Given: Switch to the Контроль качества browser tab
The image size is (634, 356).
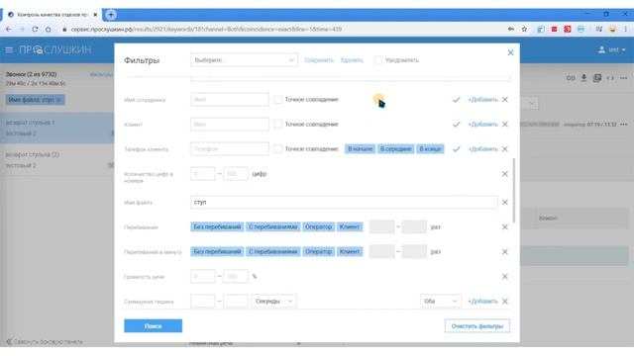Looking at the screenshot, I should point(53,15).
